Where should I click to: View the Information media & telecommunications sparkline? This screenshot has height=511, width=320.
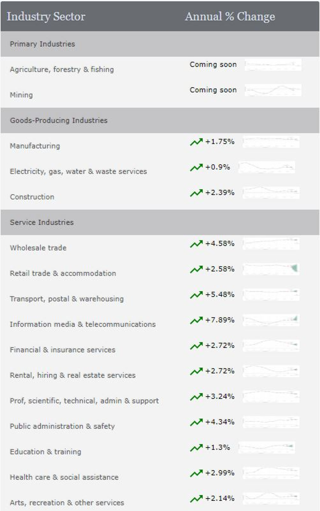click(271, 320)
